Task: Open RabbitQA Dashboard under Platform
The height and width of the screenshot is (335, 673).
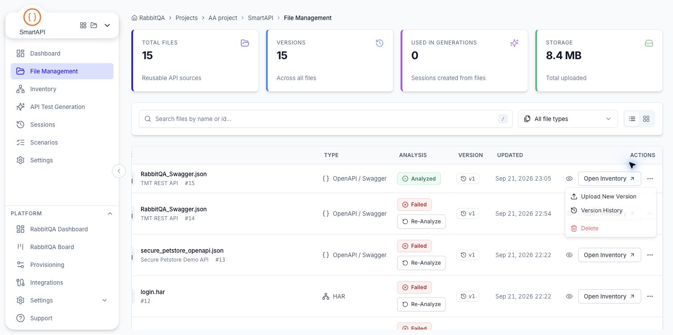Action: 62,229
